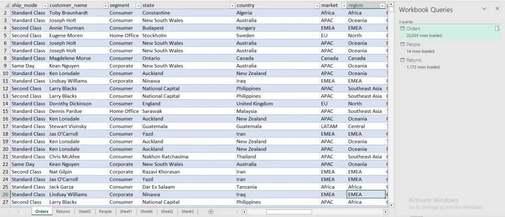The width and height of the screenshot is (505, 217).
Task: Select cell containing Nakhon Ratchasima
Action: point(165,156)
